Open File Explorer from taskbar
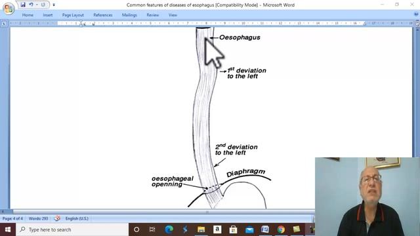Viewport: 420px width, 236px height. coord(201,229)
